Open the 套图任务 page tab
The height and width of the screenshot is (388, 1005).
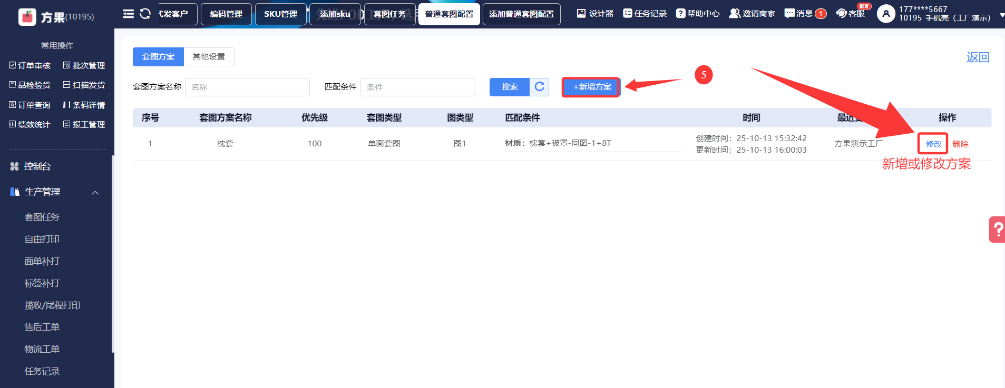pyautogui.click(x=390, y=14)
